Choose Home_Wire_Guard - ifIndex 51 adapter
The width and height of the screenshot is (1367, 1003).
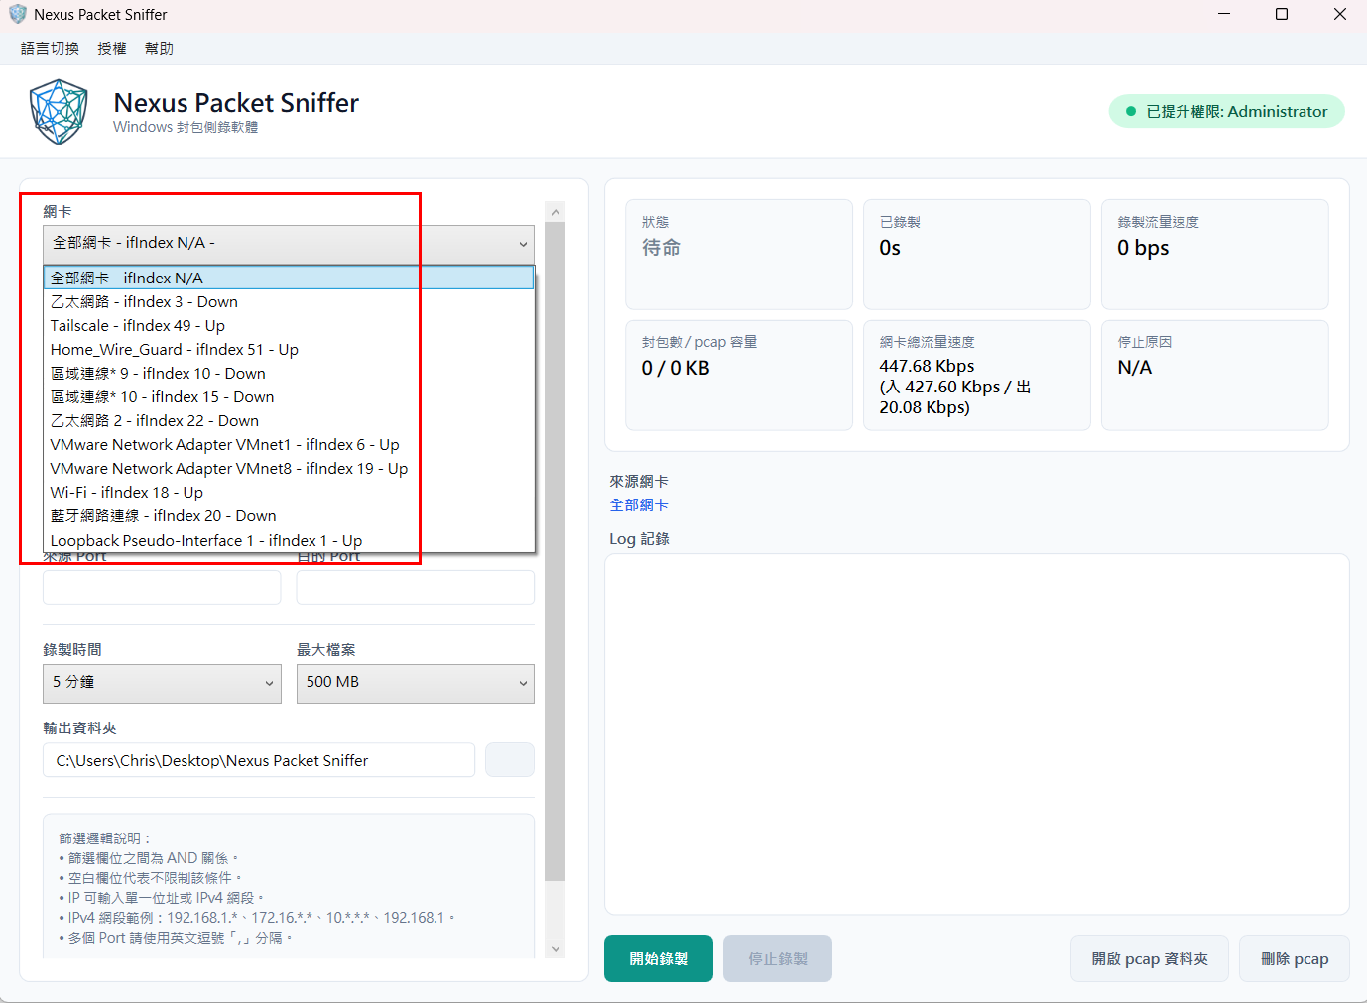tap(289, 349)
